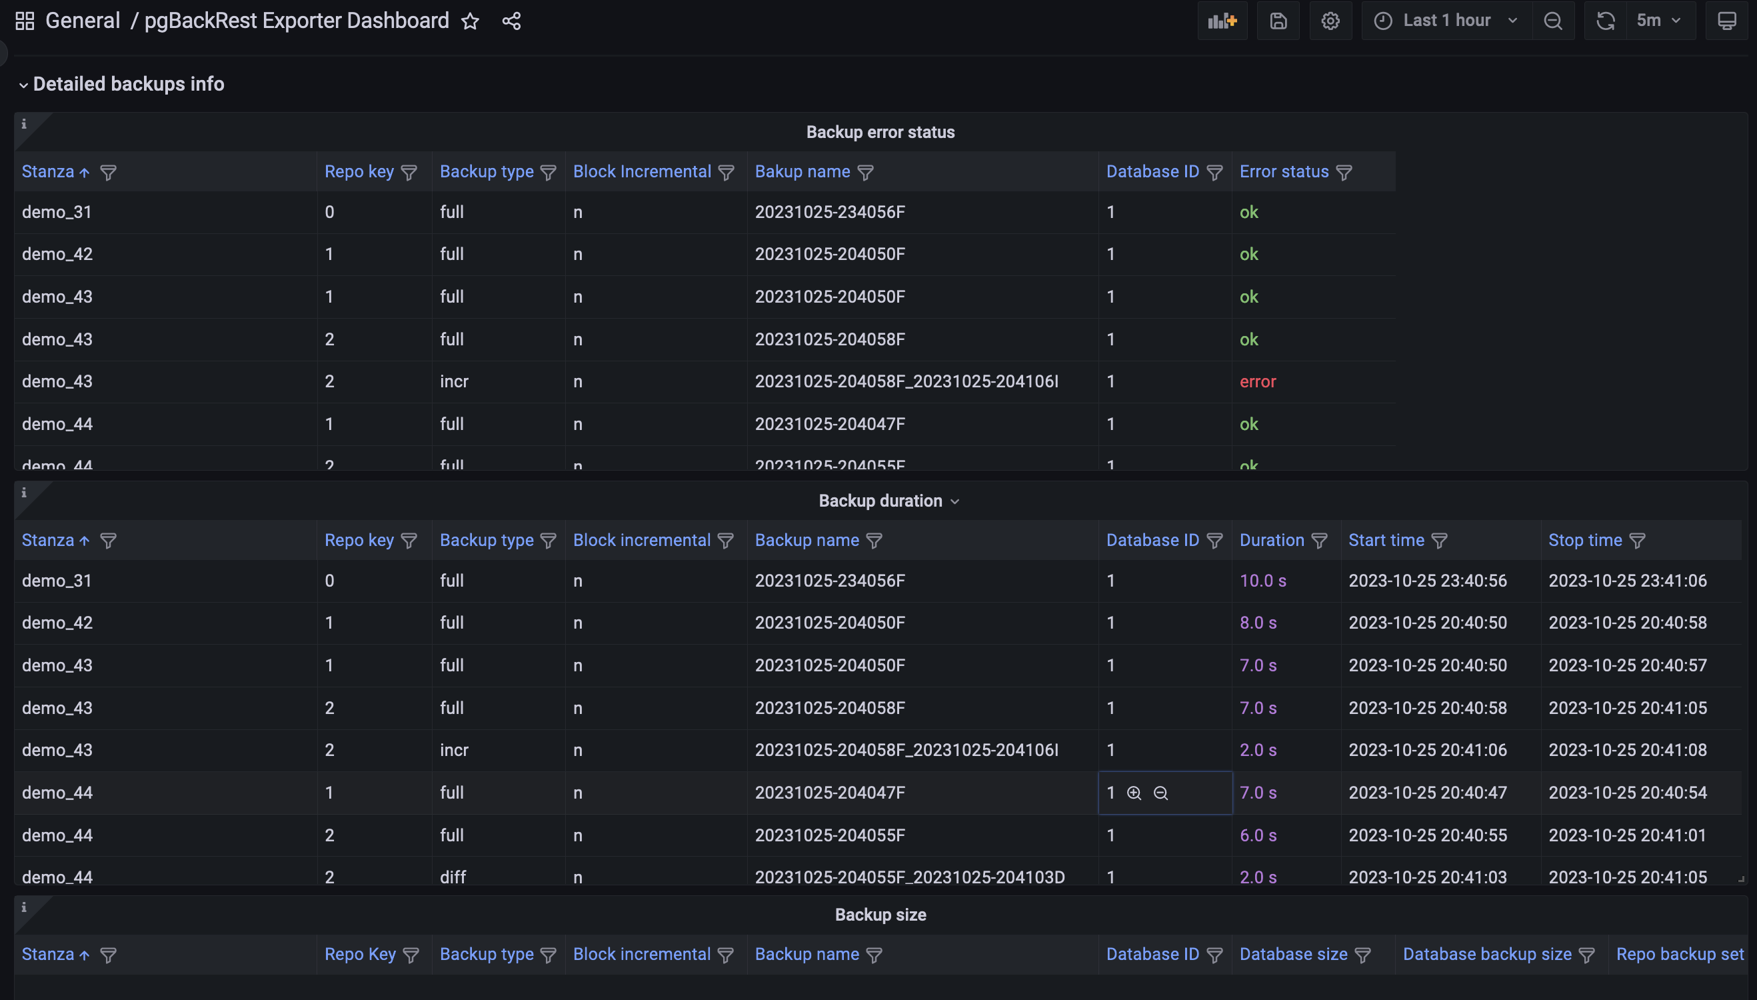Click the share dashboard icon
The width and height of the screenshot is (1757, 1000).
point(511,21)
